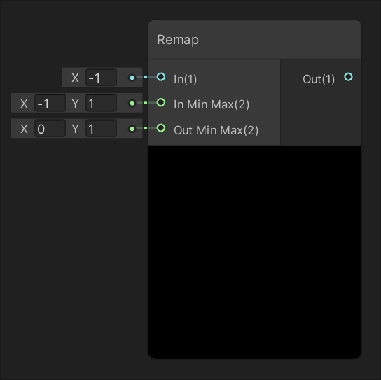Click the In Min Max Y field showing 1
This screenshot has width=381, height=380.
pos(101,103)
